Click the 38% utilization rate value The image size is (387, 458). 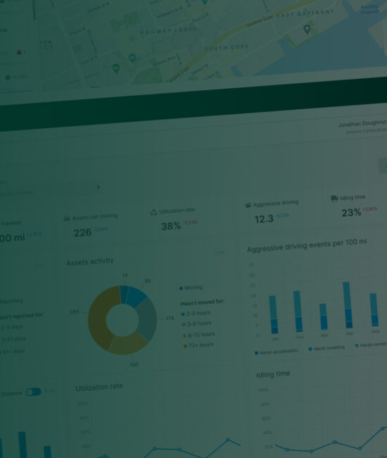point(171,226)
